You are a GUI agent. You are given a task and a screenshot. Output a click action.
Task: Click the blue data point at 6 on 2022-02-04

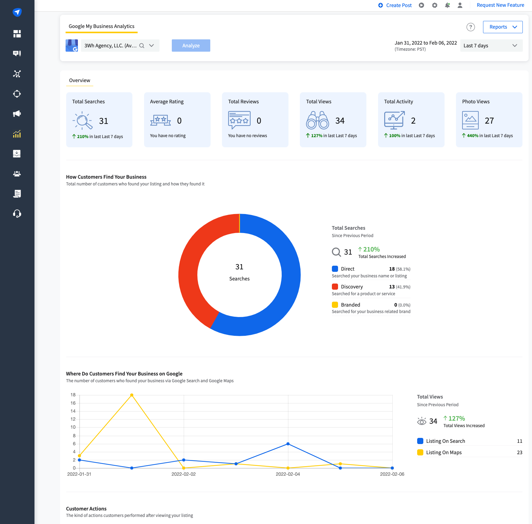(x=288, y=444)
